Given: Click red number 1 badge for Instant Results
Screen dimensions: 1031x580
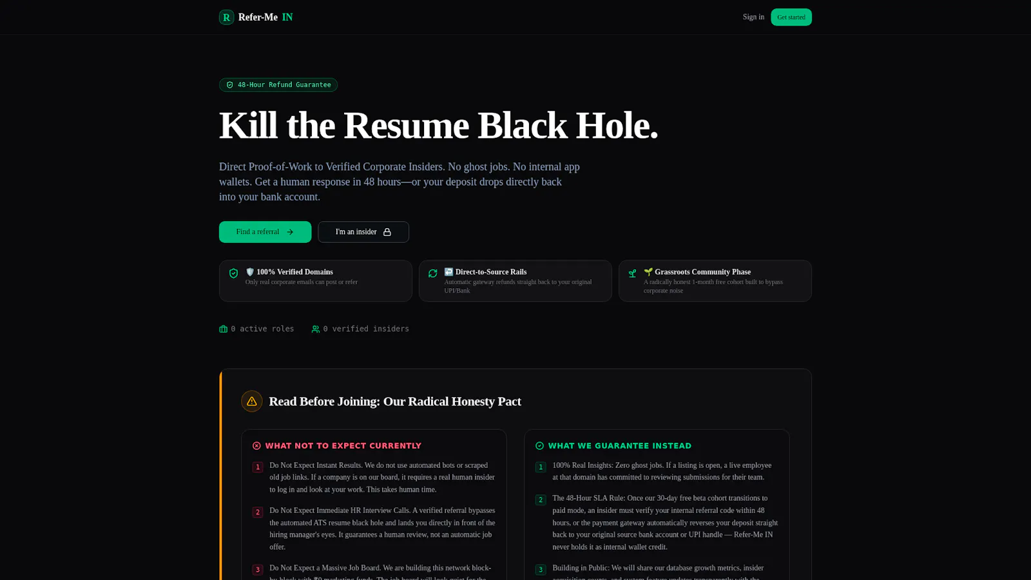Looking at the screenshot, I should pos(258,467).
